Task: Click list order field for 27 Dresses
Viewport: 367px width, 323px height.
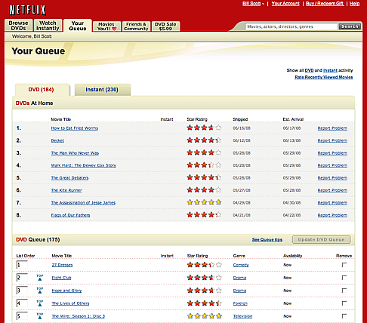Action: (22, 265)
